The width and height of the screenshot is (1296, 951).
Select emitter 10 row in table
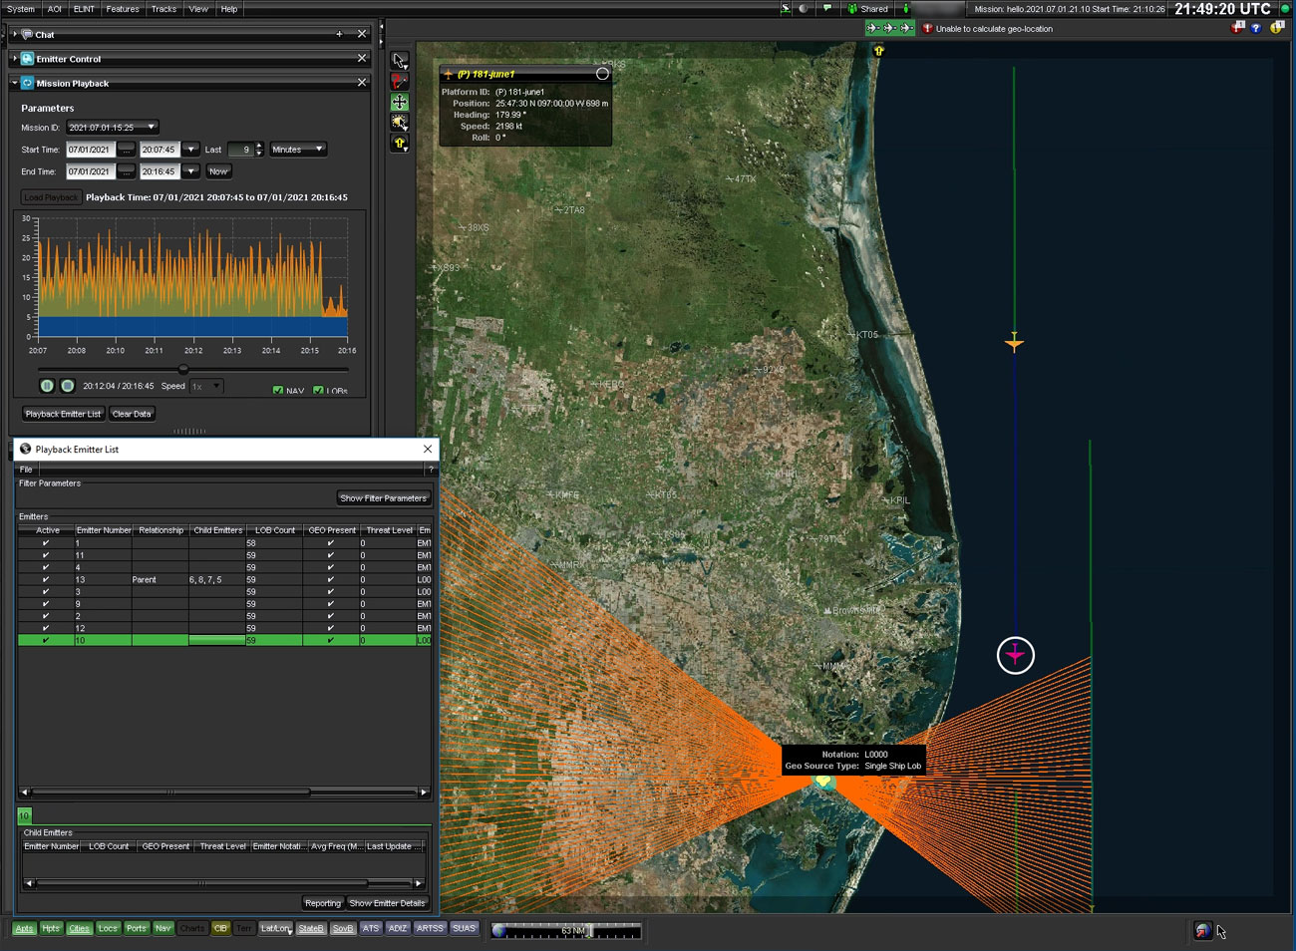point(224,640)
